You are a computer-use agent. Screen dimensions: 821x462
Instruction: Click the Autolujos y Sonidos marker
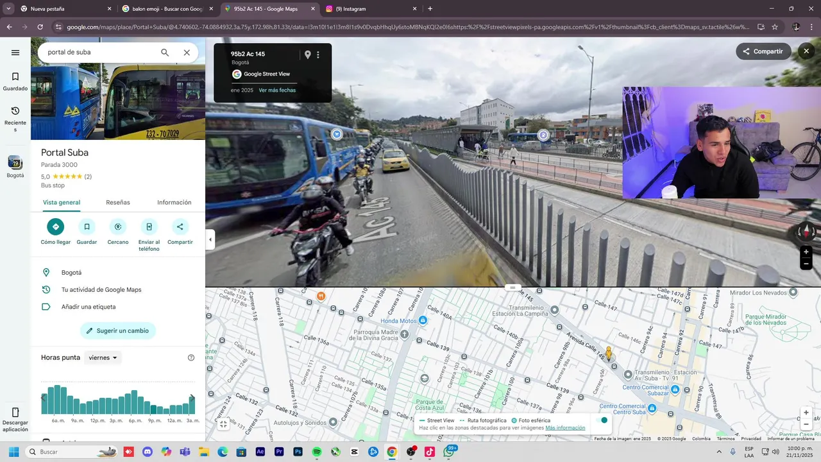pyautogui.click(x=333, y=422)
